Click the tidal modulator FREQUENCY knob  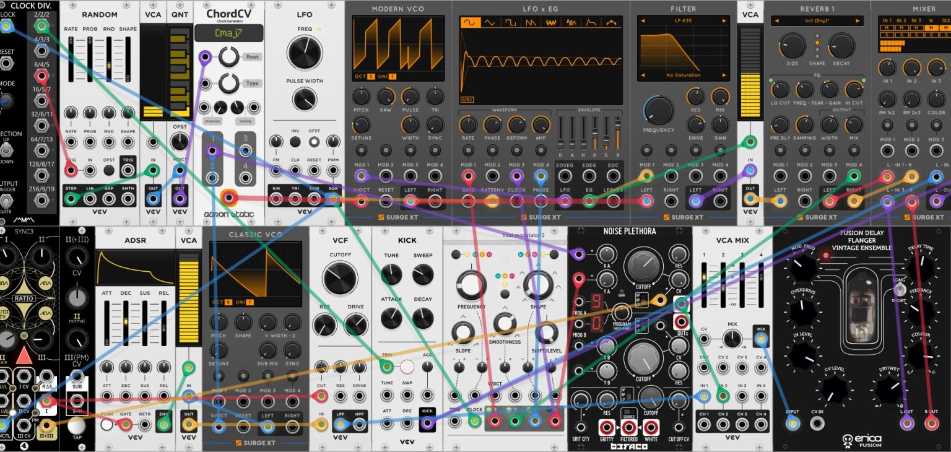[471, 285]
